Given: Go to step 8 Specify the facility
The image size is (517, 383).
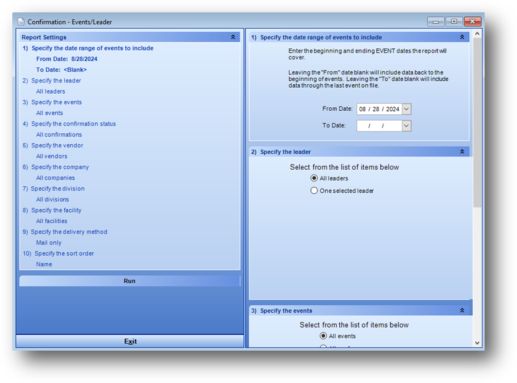Looking at the screenshot, I should [x=52, y=210].
